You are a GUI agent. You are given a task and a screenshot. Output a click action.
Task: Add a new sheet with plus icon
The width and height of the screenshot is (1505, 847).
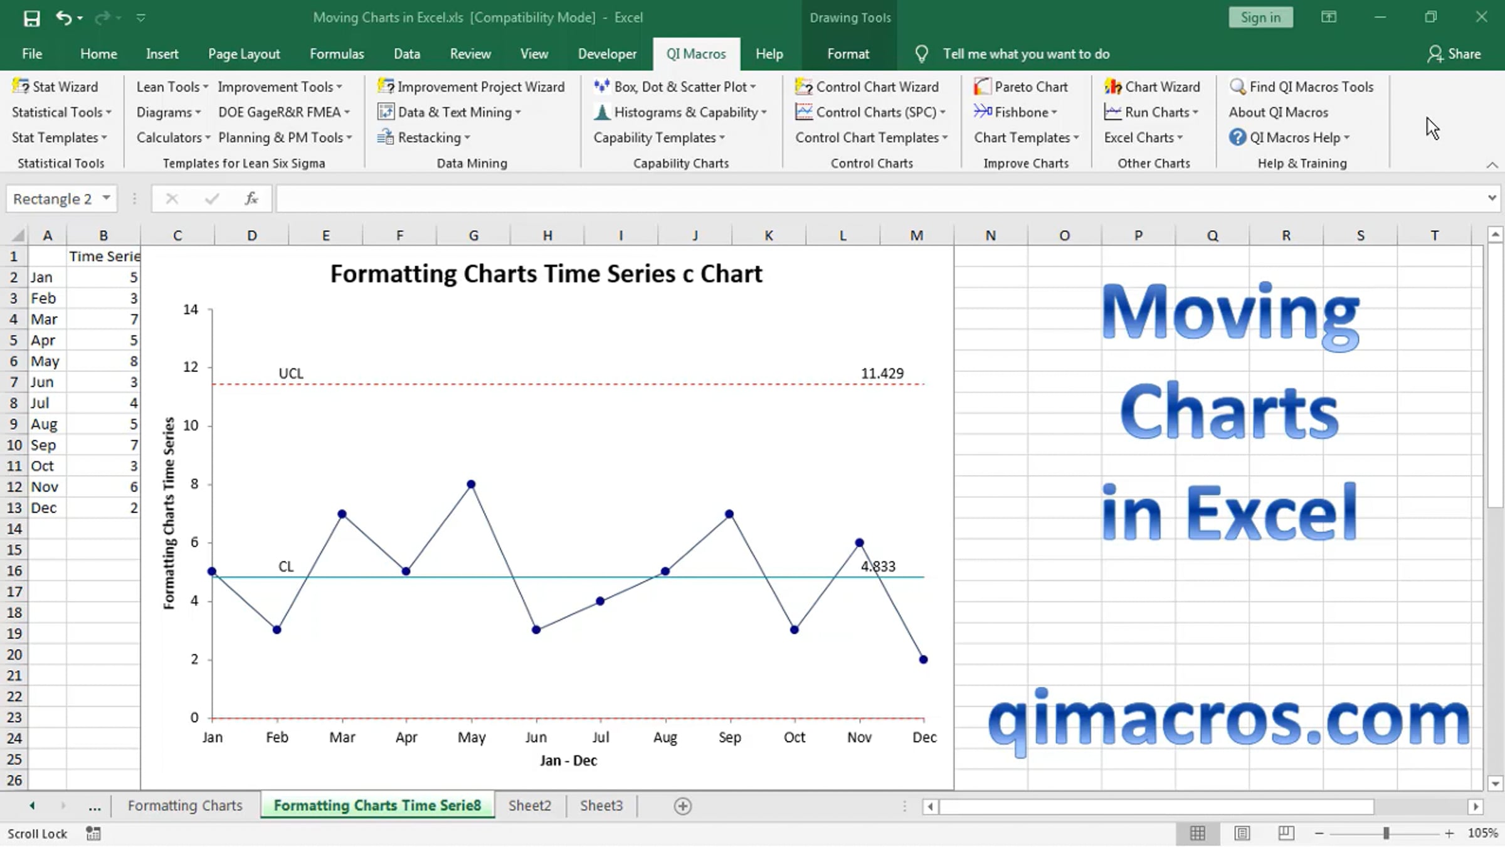[683, 806]
